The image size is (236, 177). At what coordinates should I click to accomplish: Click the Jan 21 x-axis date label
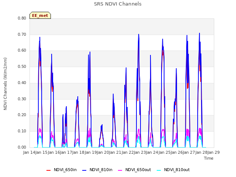(115, 152)
